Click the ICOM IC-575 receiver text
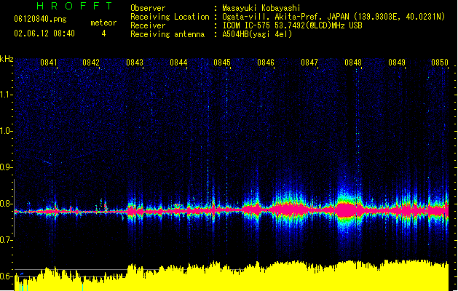This screenshot has height=291, width=458. click(x=292, y=25)
